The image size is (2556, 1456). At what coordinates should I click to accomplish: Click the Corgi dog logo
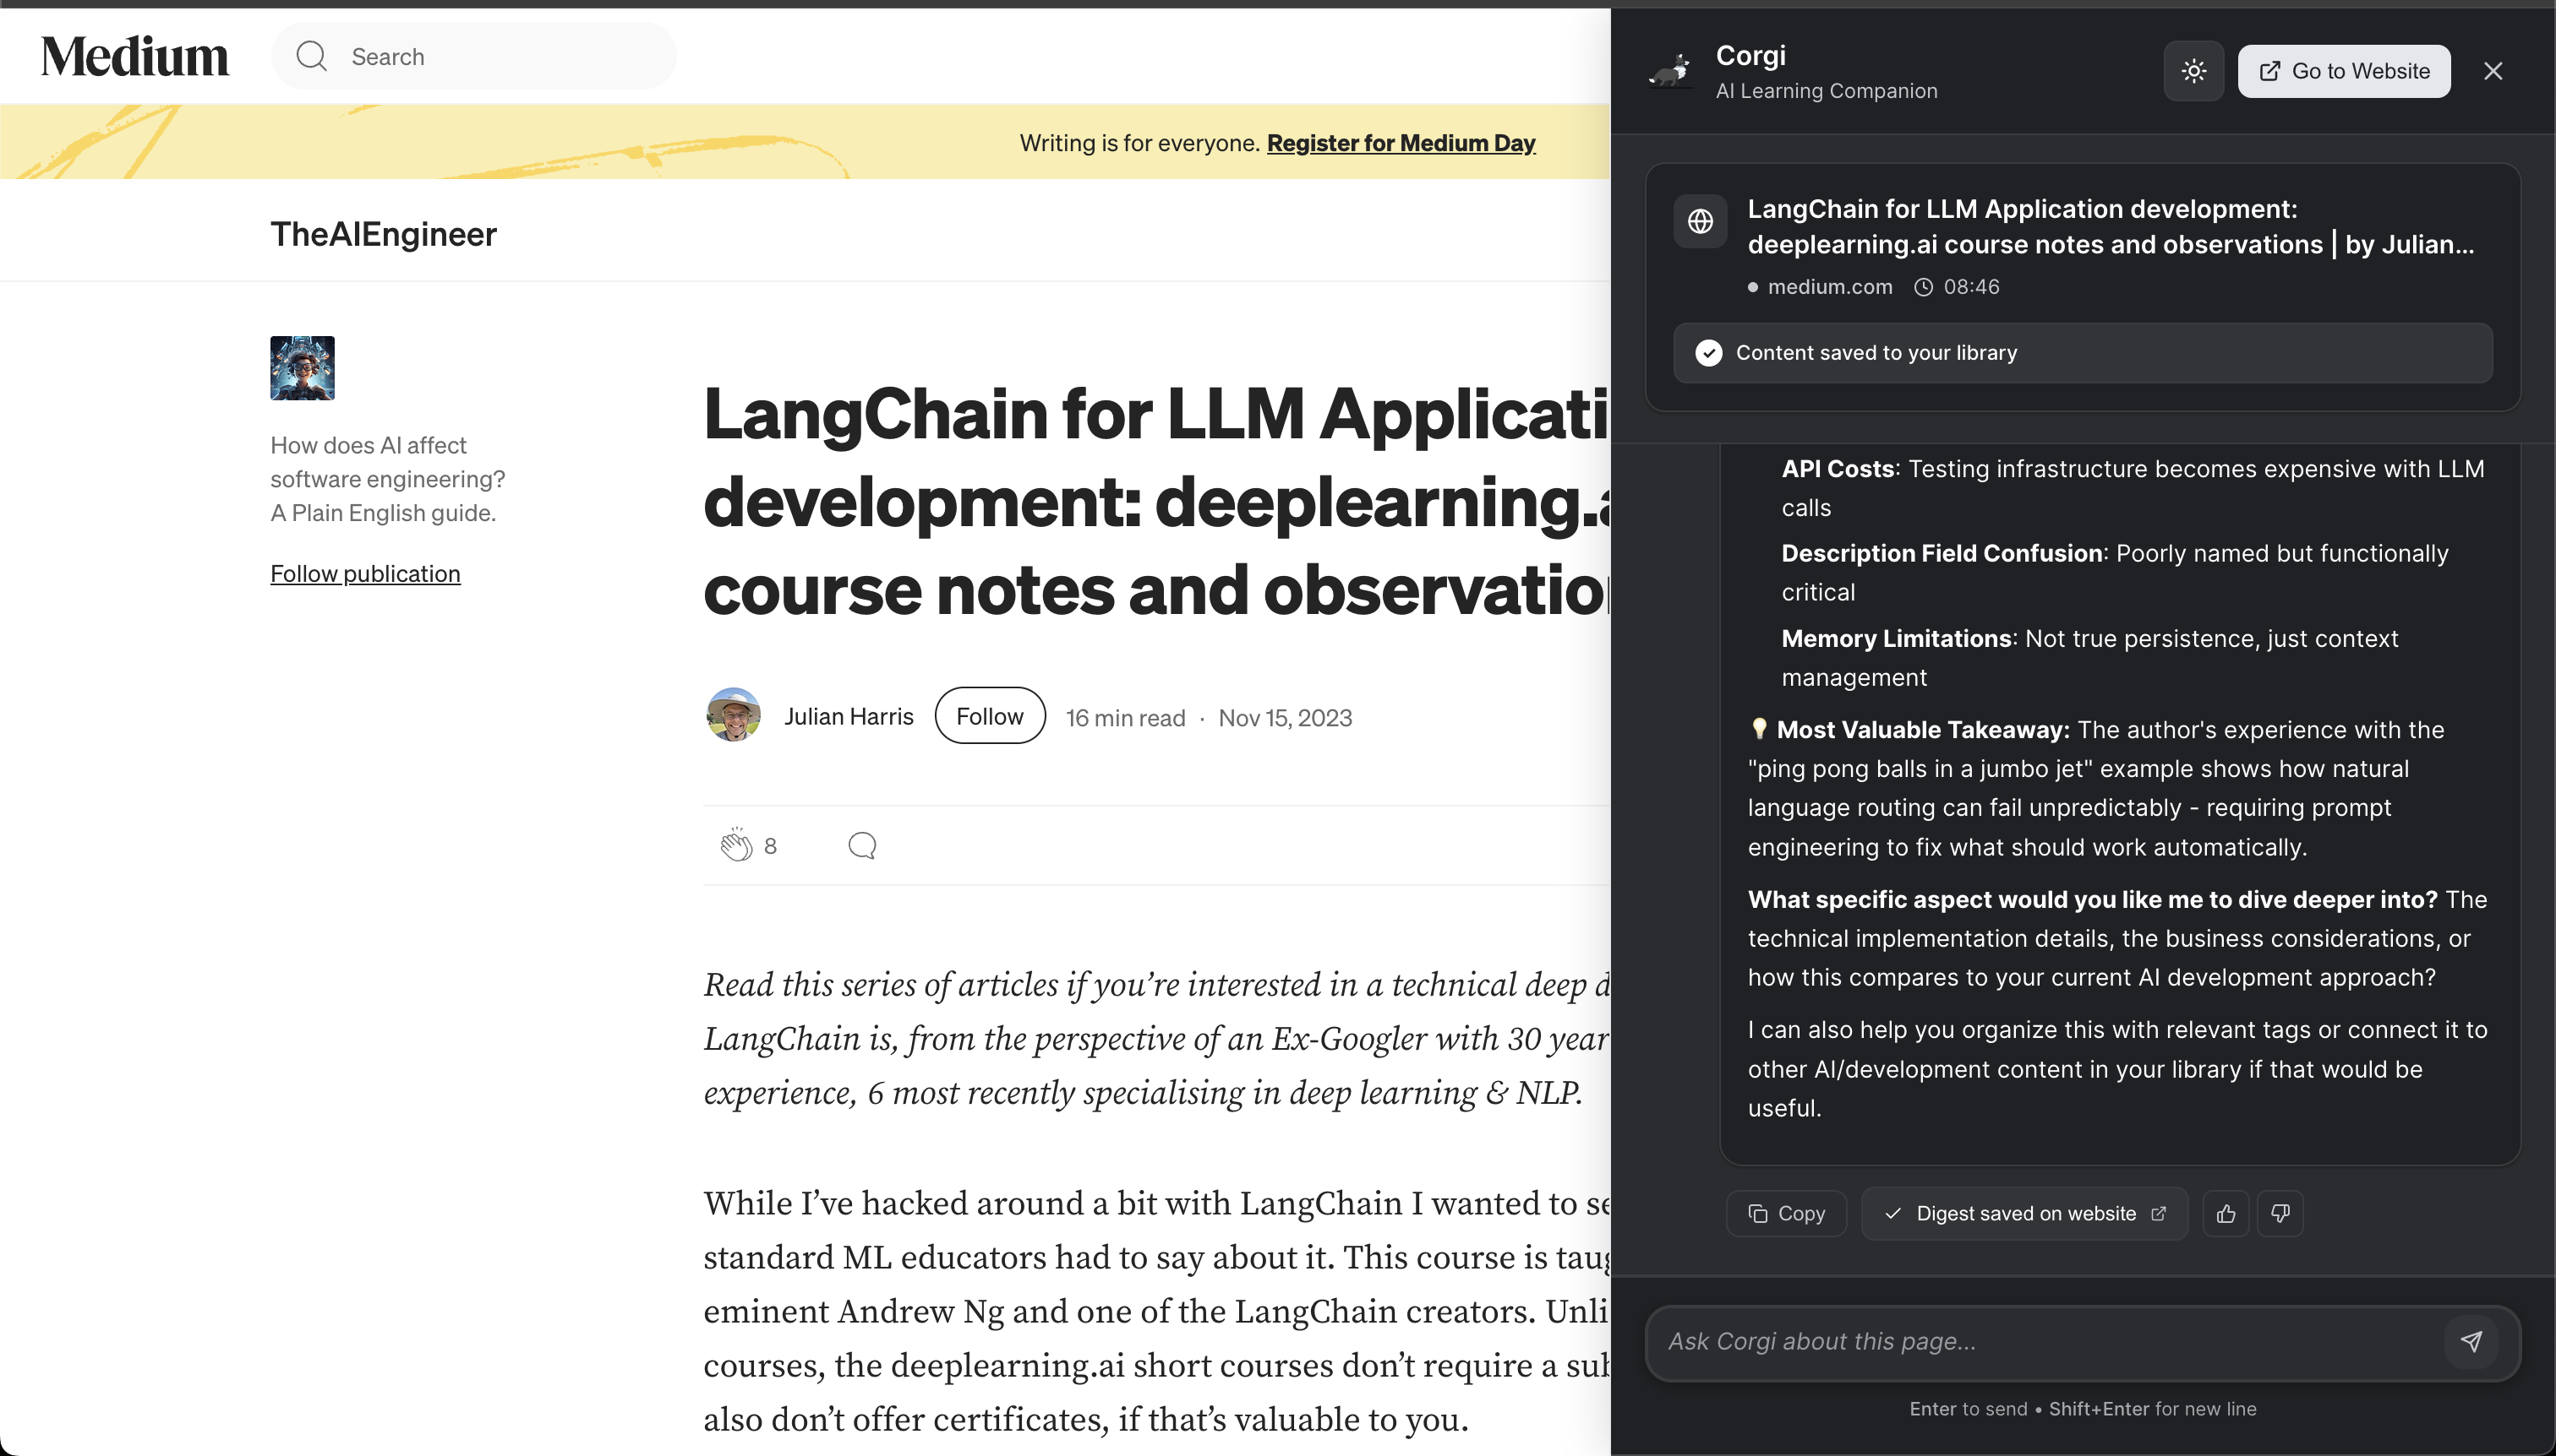point(1670,71)
